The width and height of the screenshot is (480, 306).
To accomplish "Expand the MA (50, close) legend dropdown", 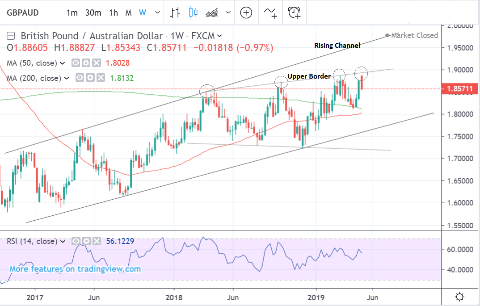I will tap(63, 63).
